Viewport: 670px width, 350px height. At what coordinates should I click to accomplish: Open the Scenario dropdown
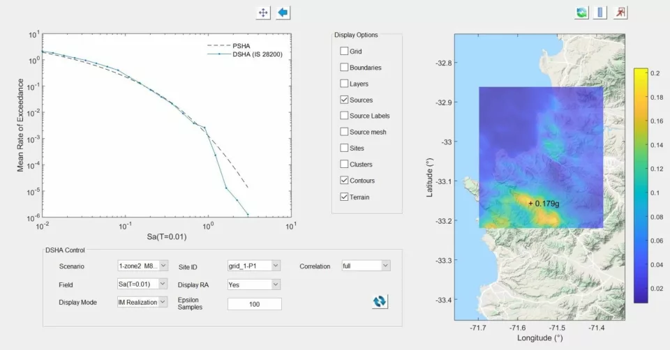142,266
